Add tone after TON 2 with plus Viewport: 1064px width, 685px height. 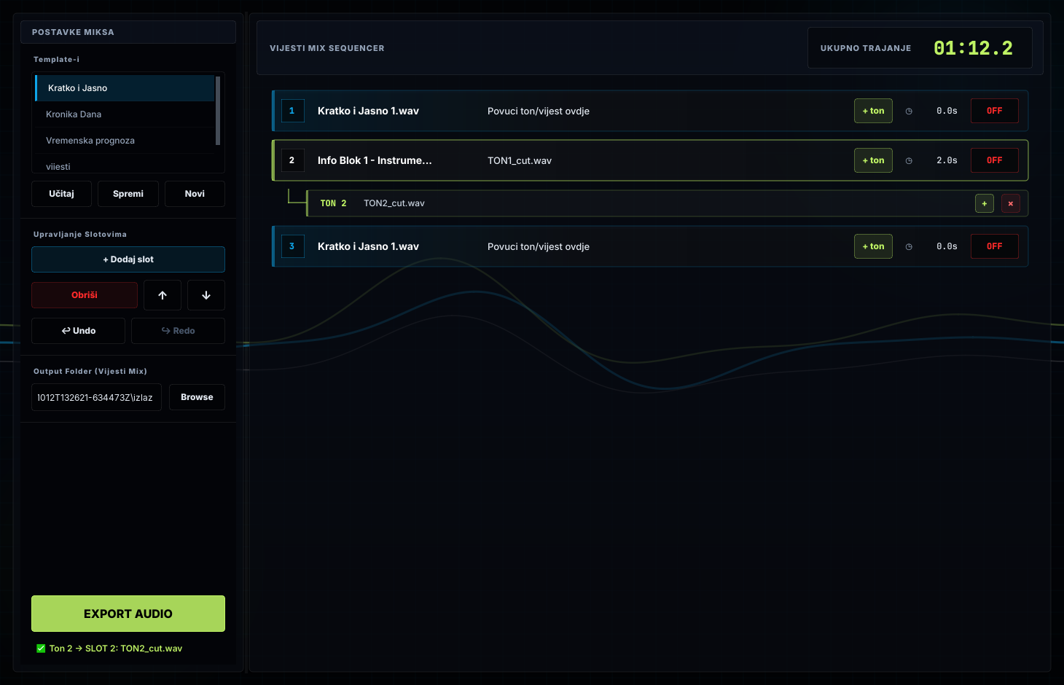985,203
